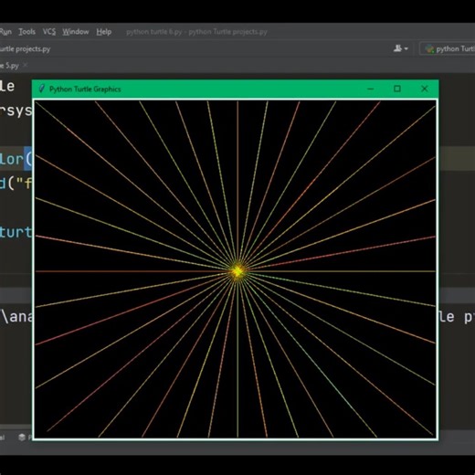
Task: Open the user account dropdown icon
Action: (x=400, y=48)
